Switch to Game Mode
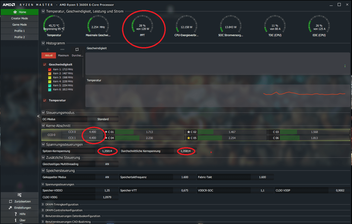352x224 pixels. tap(19, 25)
